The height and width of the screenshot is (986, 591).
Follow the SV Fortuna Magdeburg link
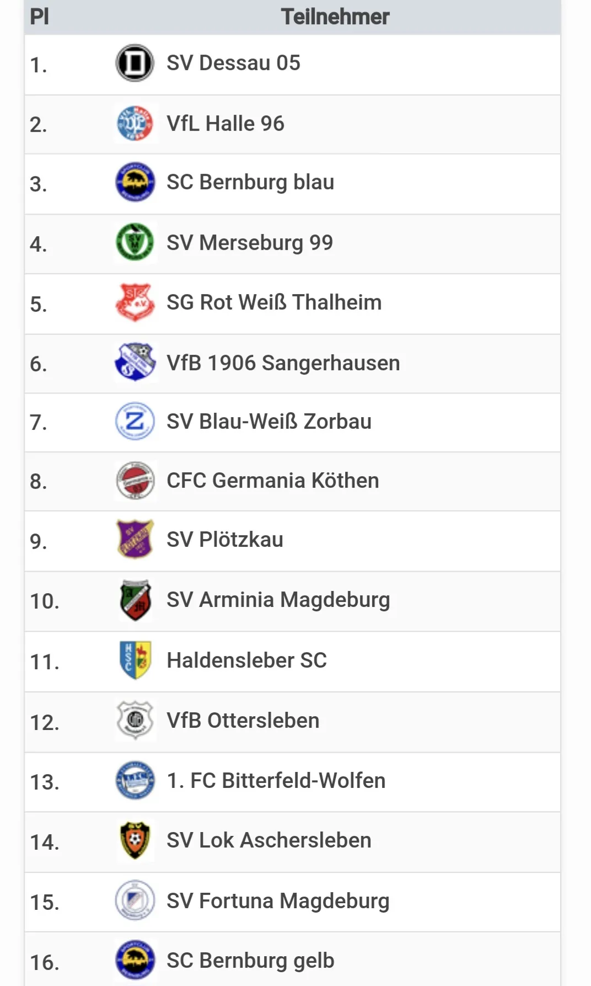pos(278,902)
